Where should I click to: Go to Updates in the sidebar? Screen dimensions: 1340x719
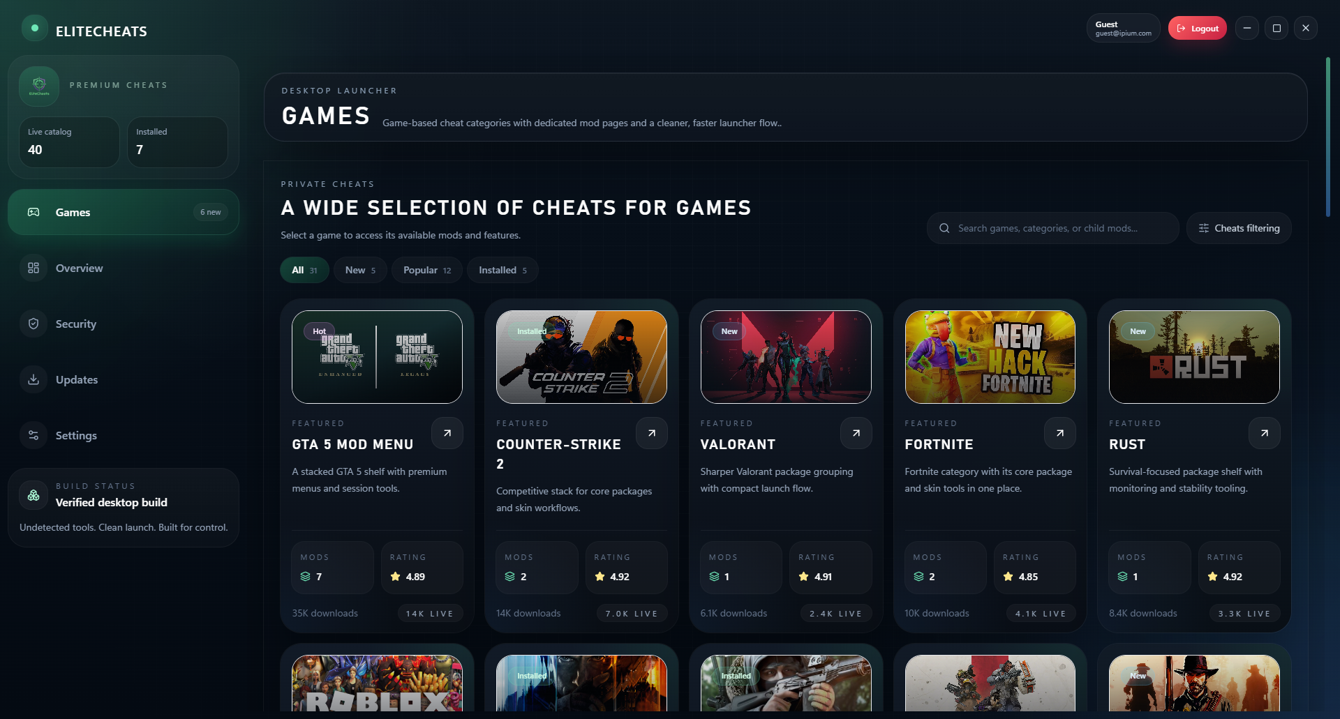(124, 379)
